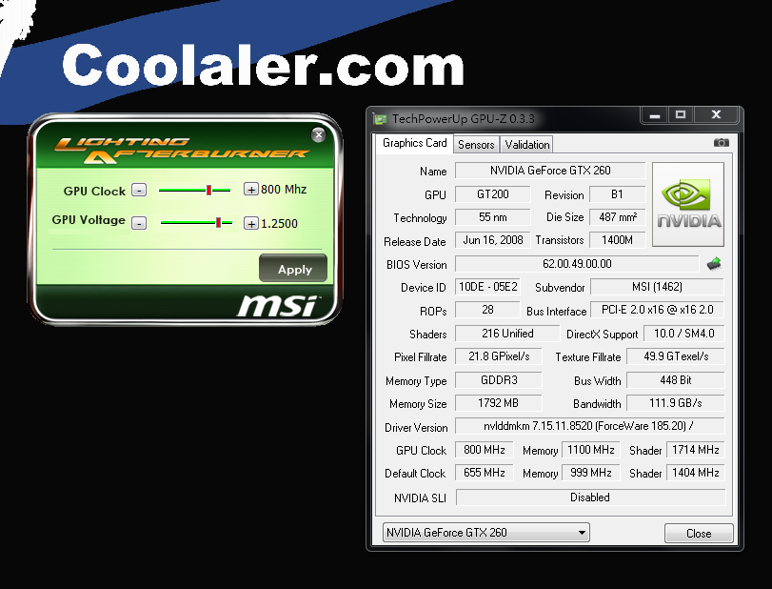
Task: Increase GPU Clock with plus button
Action: point(251,190)
